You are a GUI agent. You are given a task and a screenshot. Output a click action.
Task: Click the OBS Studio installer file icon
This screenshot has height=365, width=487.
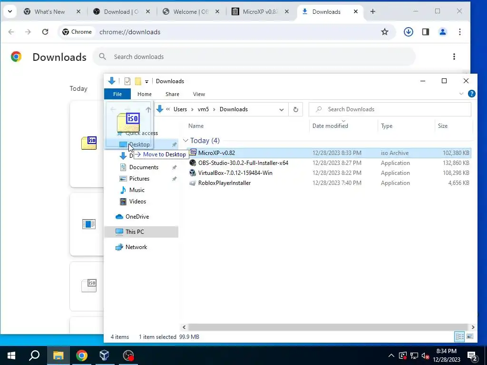click(193, 163)
